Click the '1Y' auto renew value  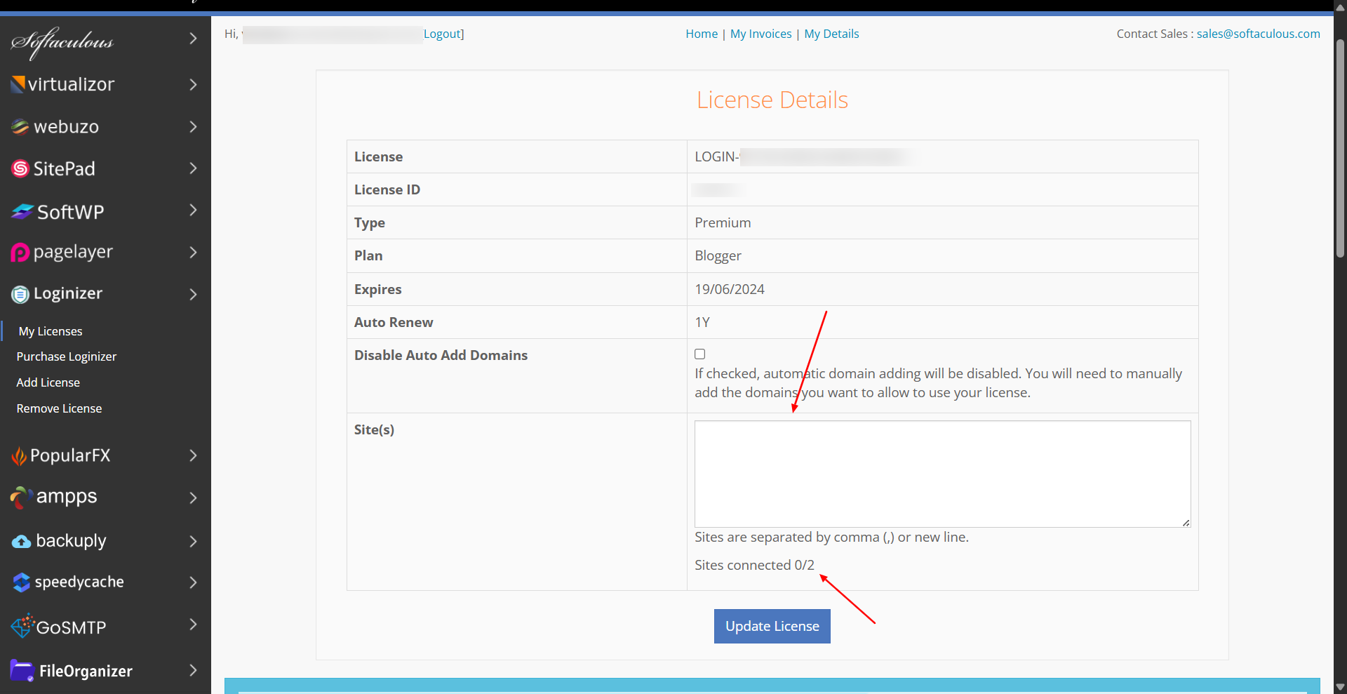pyautogui.click(x=702, y=322)
